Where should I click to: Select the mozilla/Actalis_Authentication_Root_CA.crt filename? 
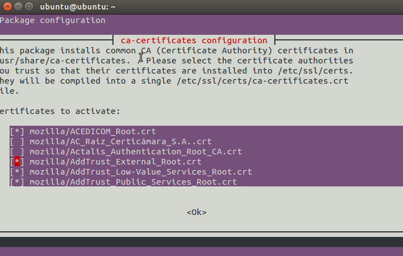(135, 152)
